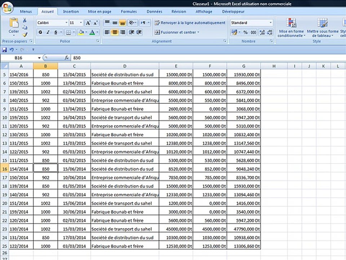Apply accounting number format icon

pyautogui.click(x=234, y=32)
